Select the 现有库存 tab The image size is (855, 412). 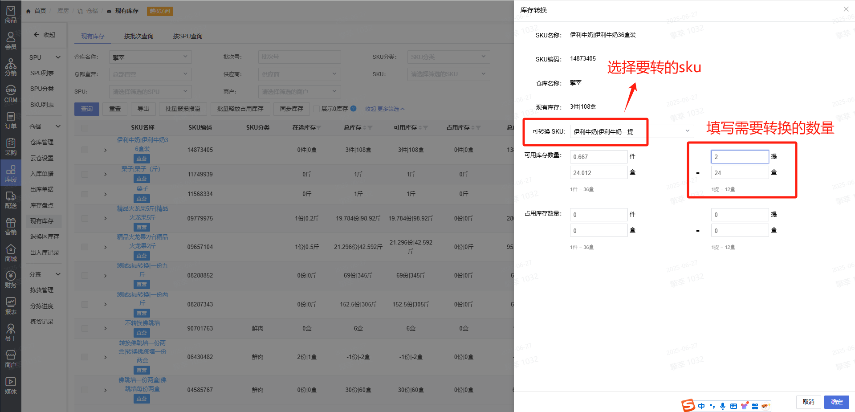93,36
